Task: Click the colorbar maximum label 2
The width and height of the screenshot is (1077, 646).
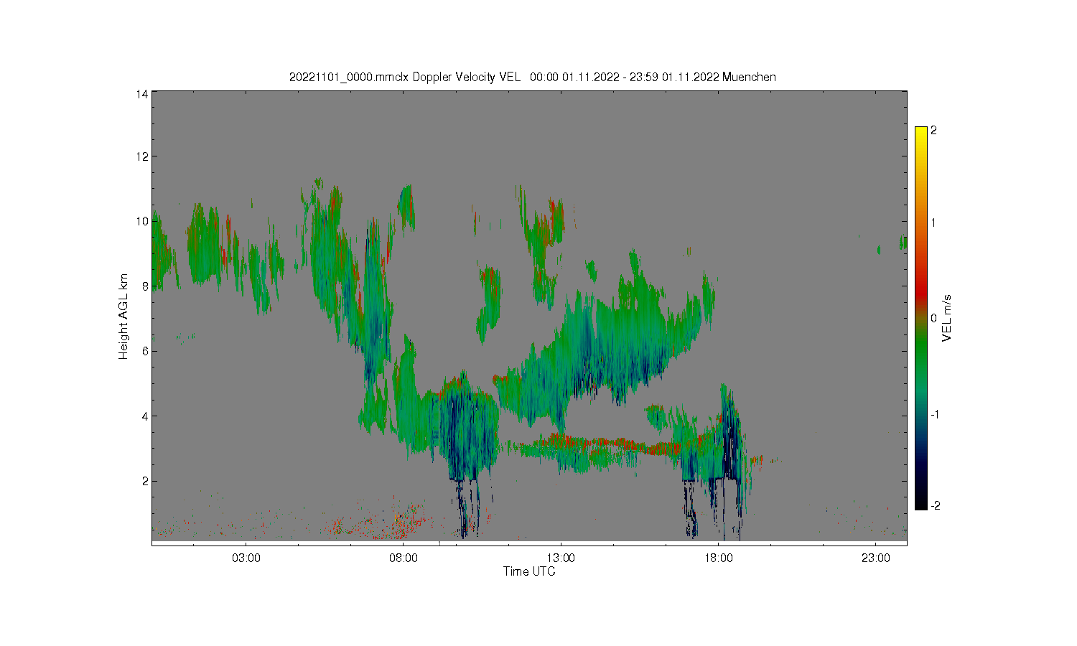Action: click(933, 131)
